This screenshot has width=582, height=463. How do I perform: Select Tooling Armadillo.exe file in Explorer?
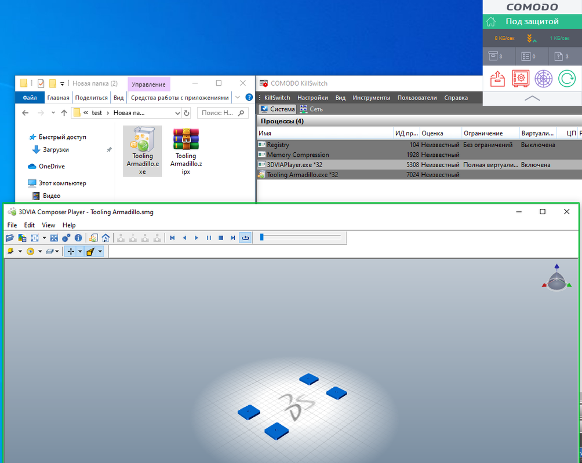[143, 151]
